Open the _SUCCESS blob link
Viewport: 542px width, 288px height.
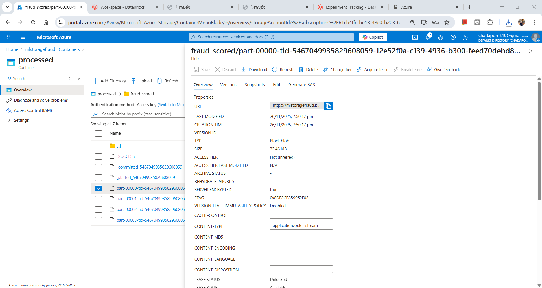126,156
